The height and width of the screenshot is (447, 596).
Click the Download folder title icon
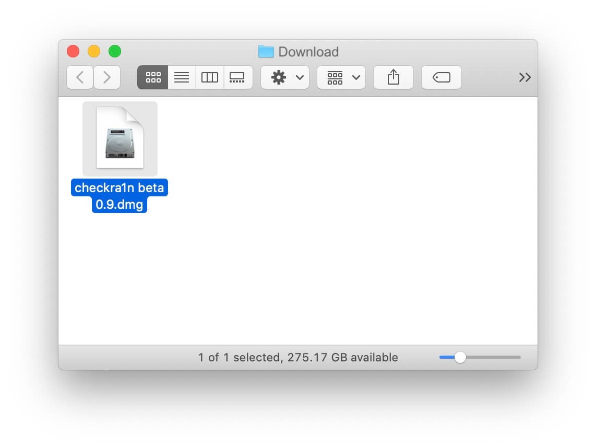(266, 51)
